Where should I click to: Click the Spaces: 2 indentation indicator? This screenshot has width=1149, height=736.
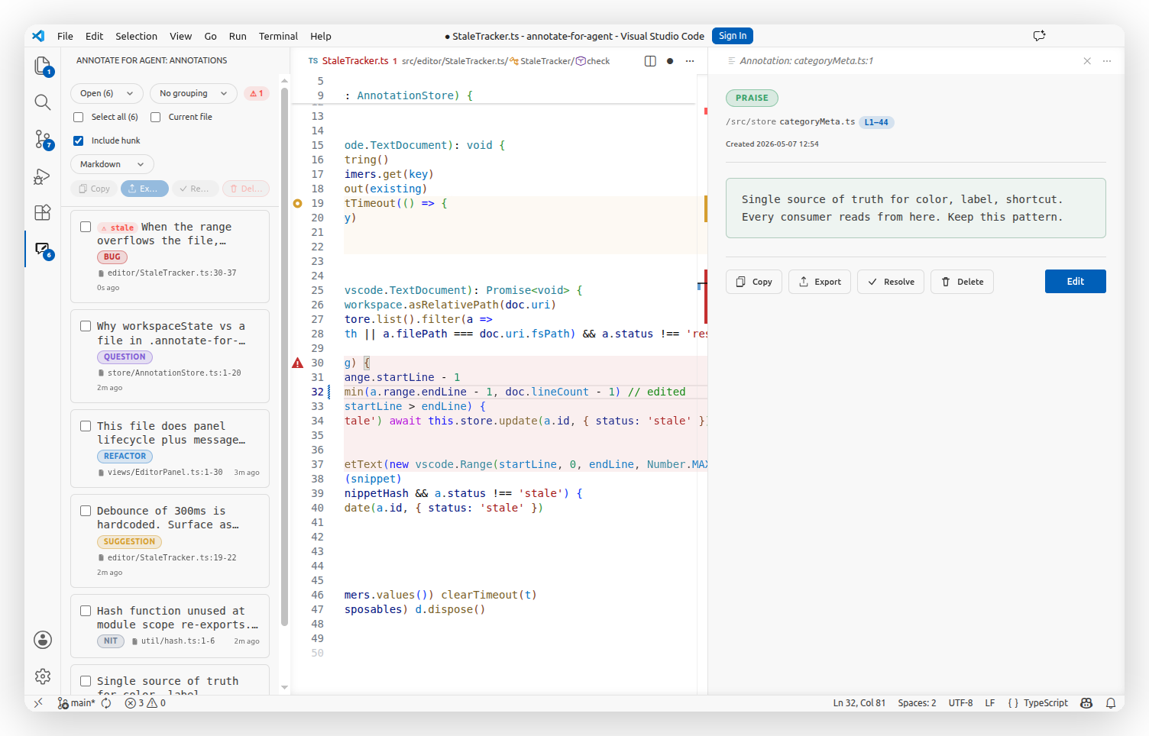tap(917, 703)
